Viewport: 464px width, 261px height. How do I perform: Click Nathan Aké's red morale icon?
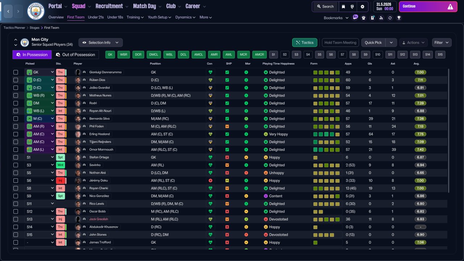tap(246, 173)
